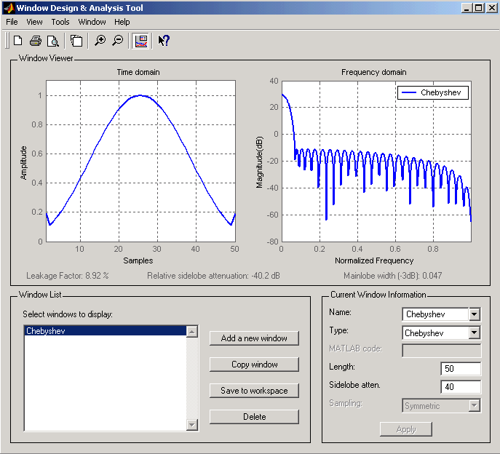The width and height of the screenshot is (500, 454).
Task: Click the Length input field
Action: pos(461,369)
